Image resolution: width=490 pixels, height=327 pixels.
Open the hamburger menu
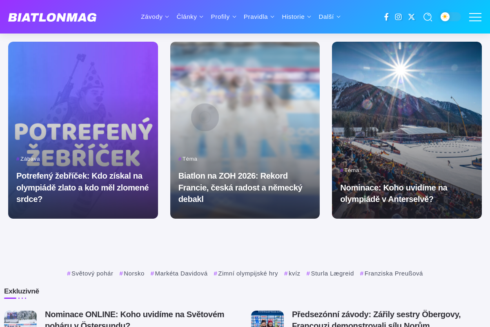tap(475, 17)
